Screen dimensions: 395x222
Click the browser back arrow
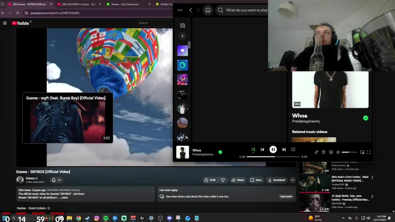[x=3, y=13]
